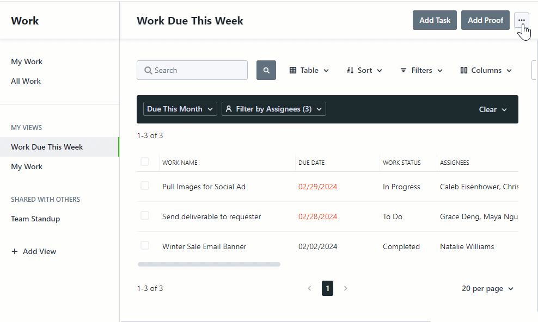Click the Natalie Williams assignee cell
538x322 pixels.
(x=467, y=246)
